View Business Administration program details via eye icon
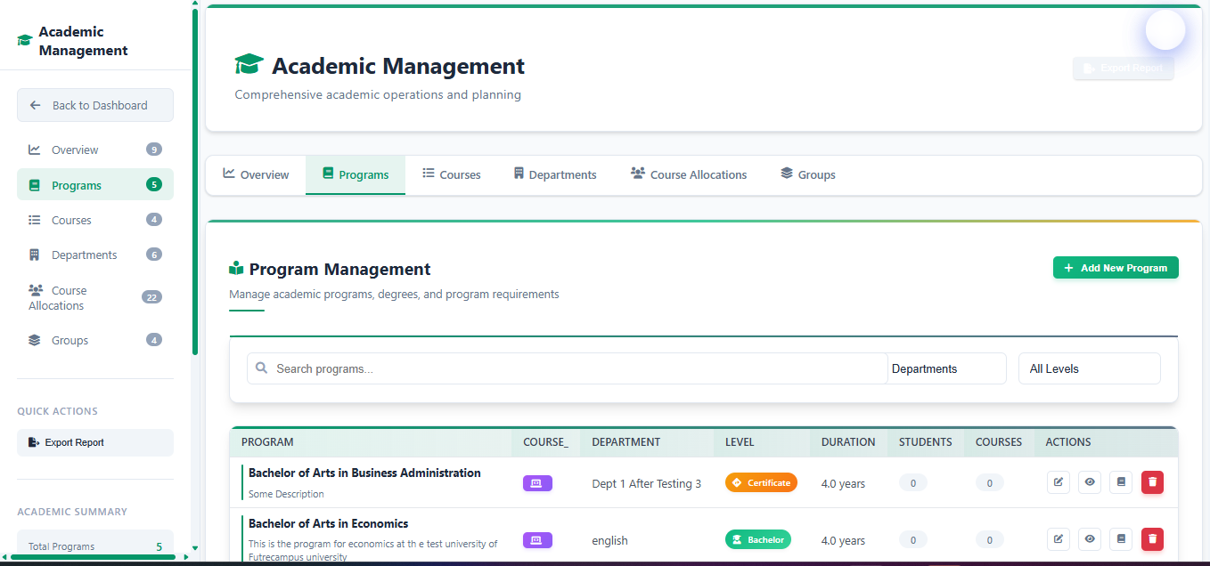 pos(1089,482)
